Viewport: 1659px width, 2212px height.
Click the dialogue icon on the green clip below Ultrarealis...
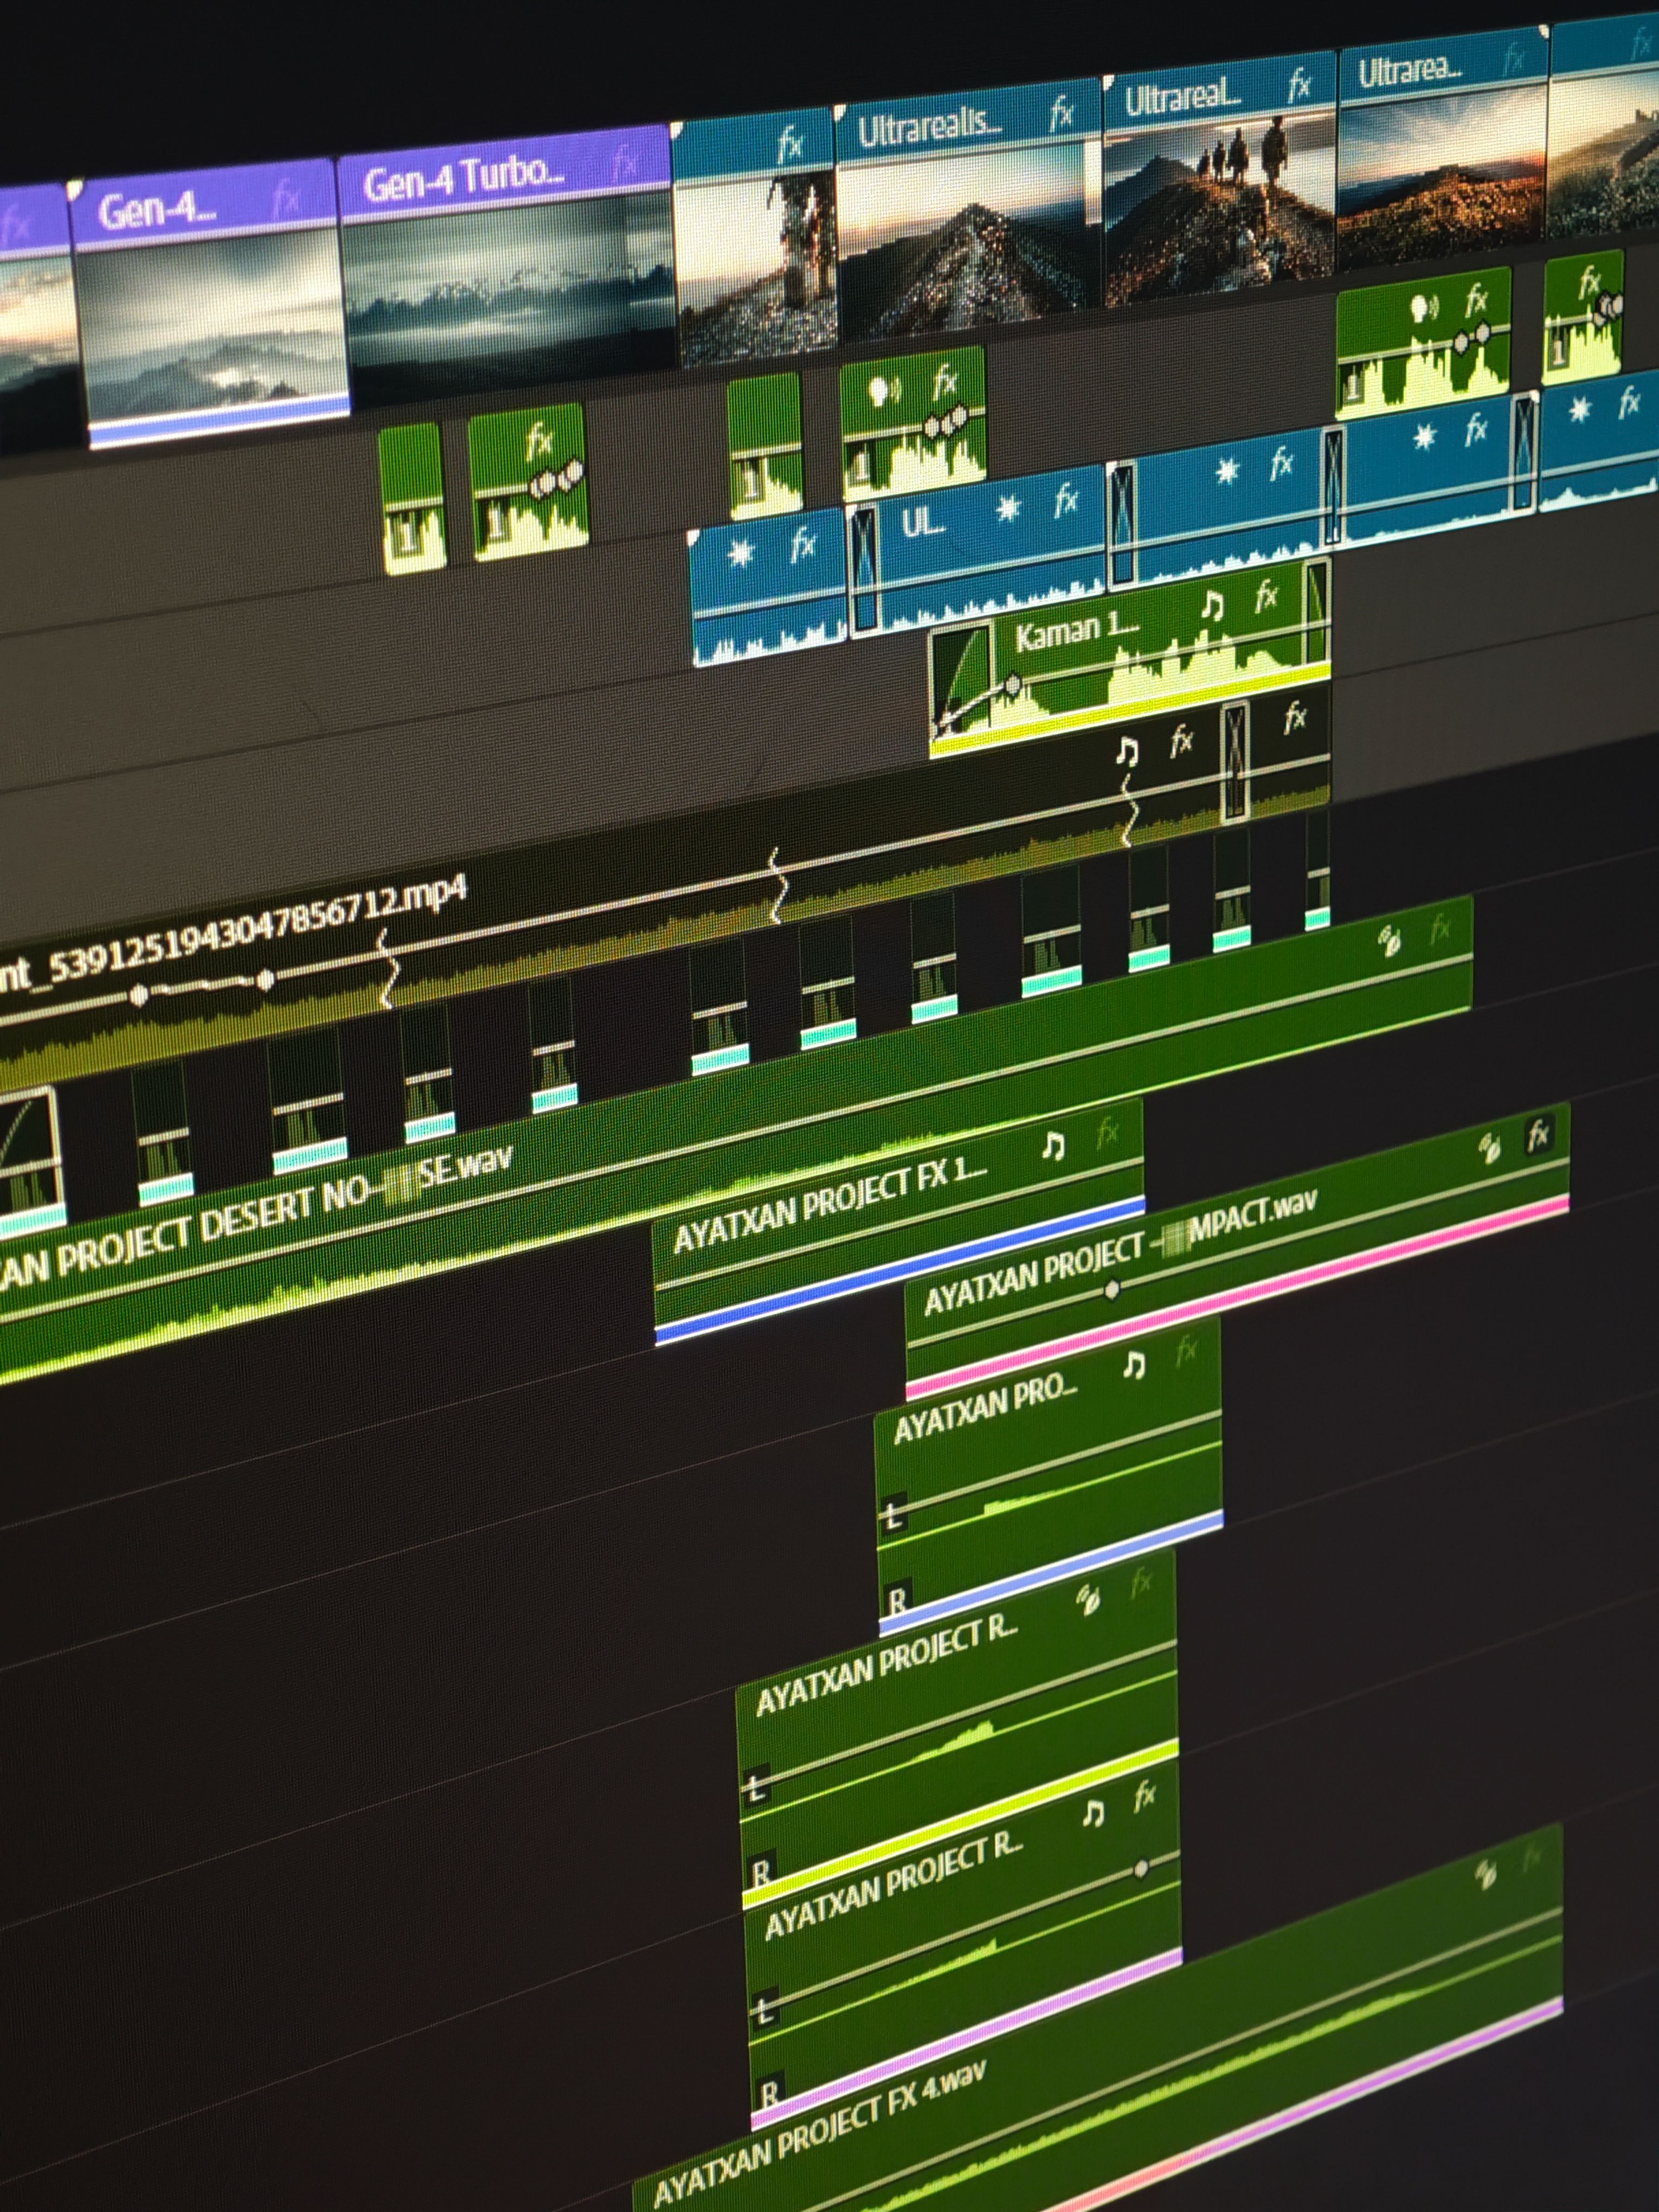884,390
